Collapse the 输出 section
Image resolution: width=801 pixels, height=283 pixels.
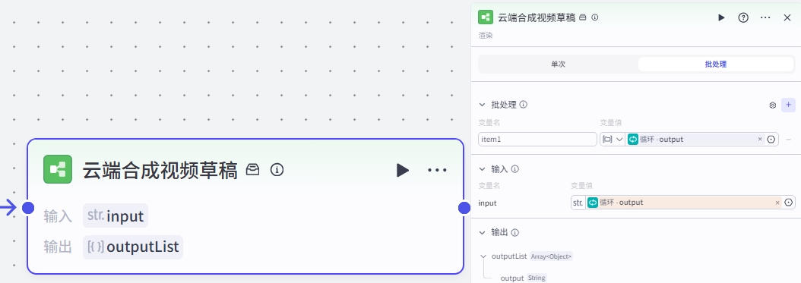[482, 232]
